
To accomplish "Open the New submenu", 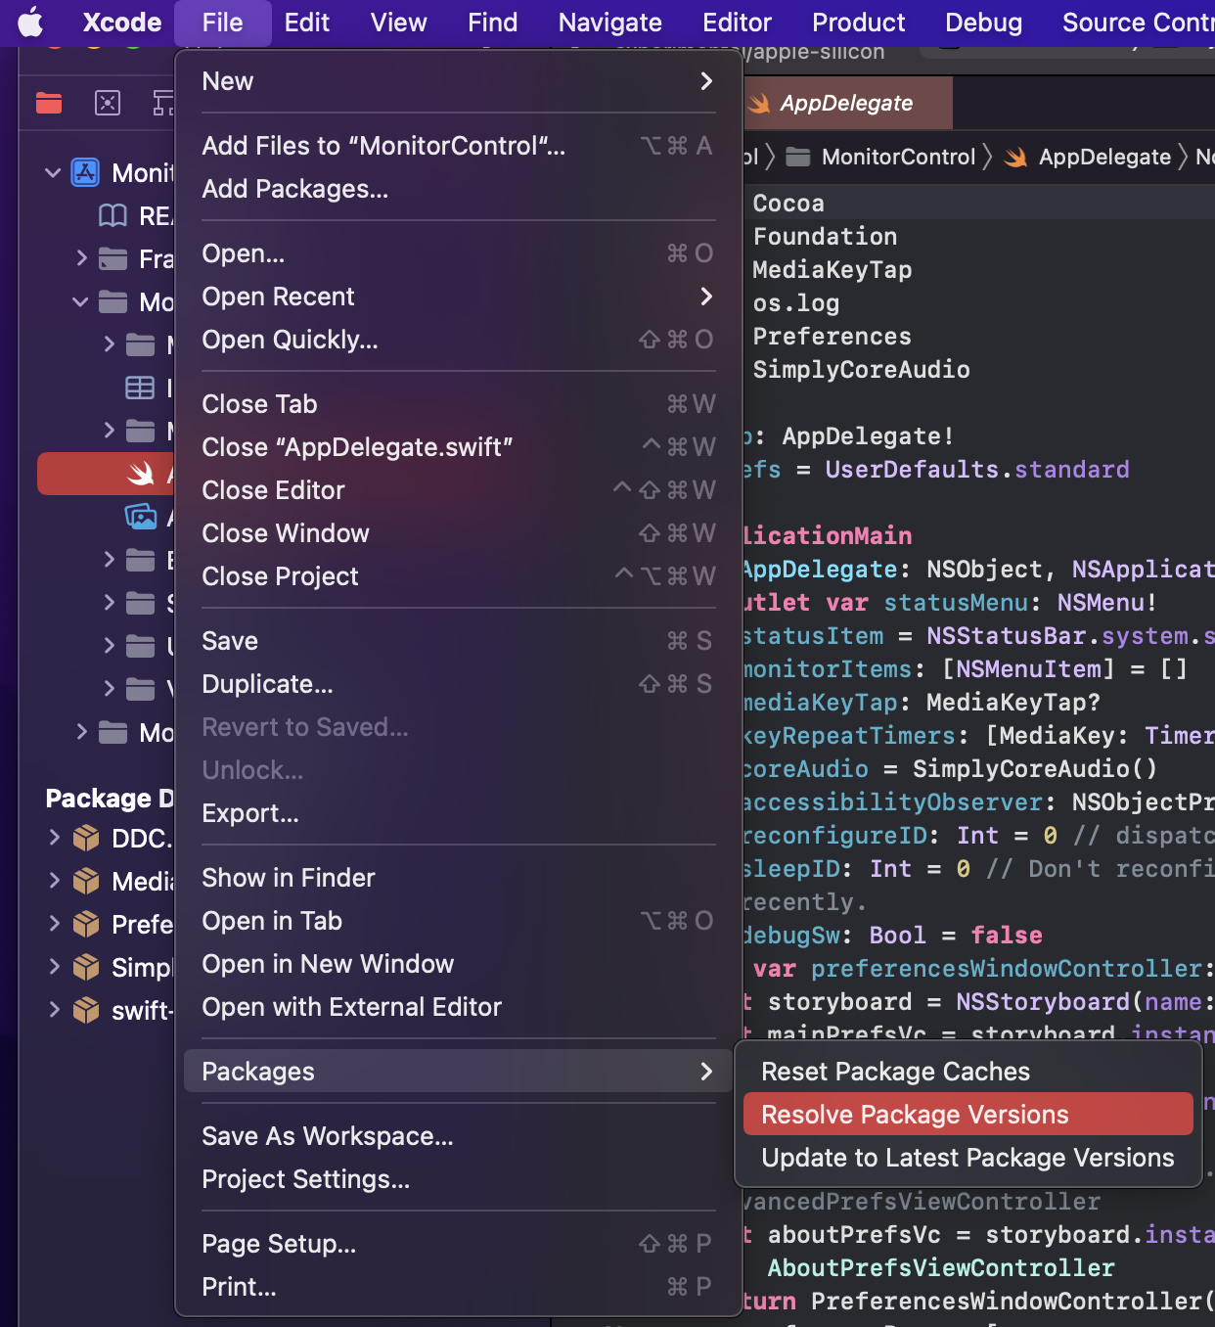I will pos(458,81).
